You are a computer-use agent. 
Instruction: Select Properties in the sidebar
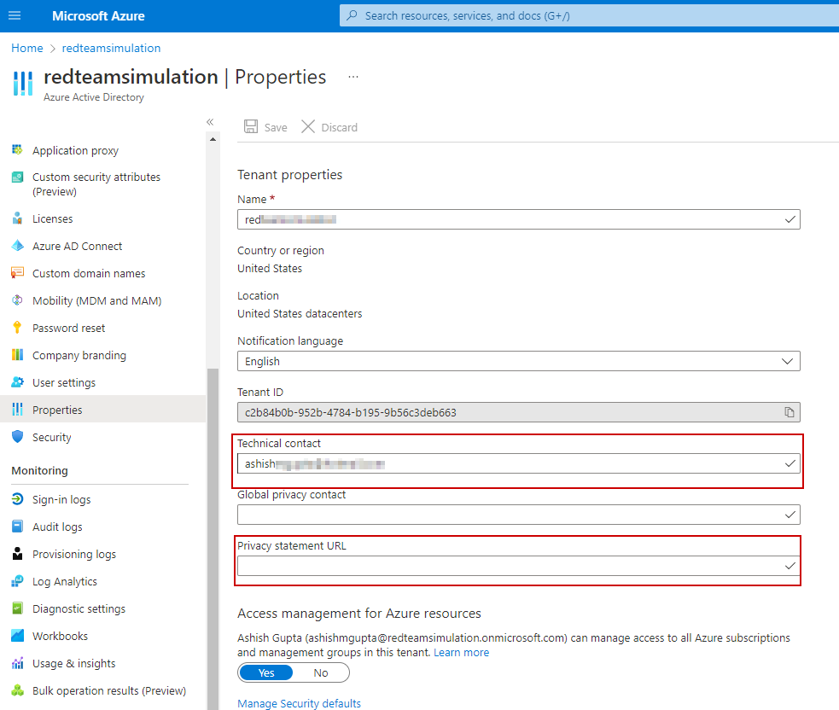[x=58, y=410]
